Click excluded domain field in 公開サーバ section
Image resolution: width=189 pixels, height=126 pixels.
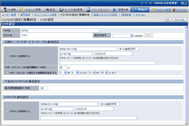[107, 63]
